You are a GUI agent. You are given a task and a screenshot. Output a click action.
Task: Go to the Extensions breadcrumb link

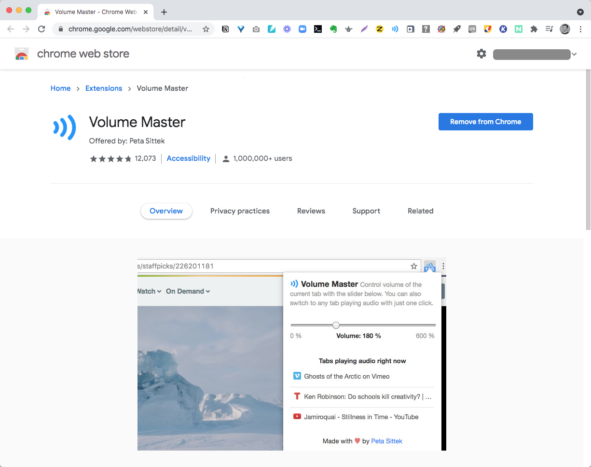click(x=104, y=88)
